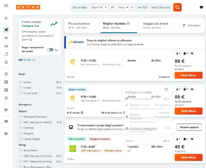
Task: Open 'Altre opzioni' sorting menu
Action: [192, 25]
